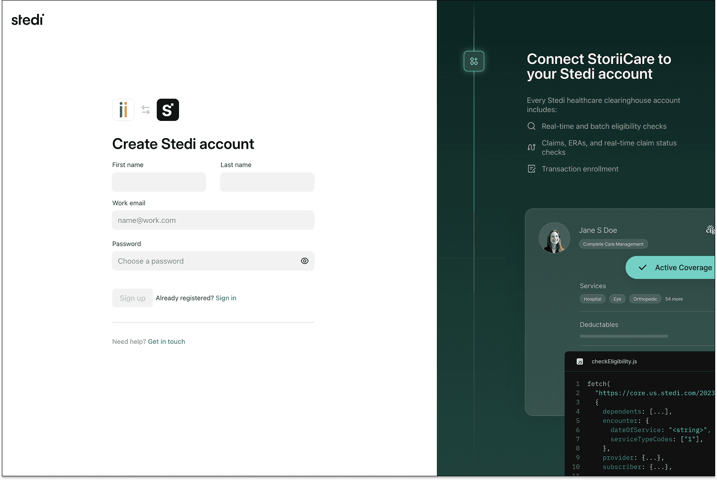Open the Eye services chip
The width and height of the screenshot is (717, 480).
click(617, 299)
